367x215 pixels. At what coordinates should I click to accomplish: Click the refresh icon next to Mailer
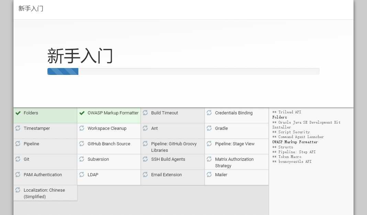(x=209, y=174)
